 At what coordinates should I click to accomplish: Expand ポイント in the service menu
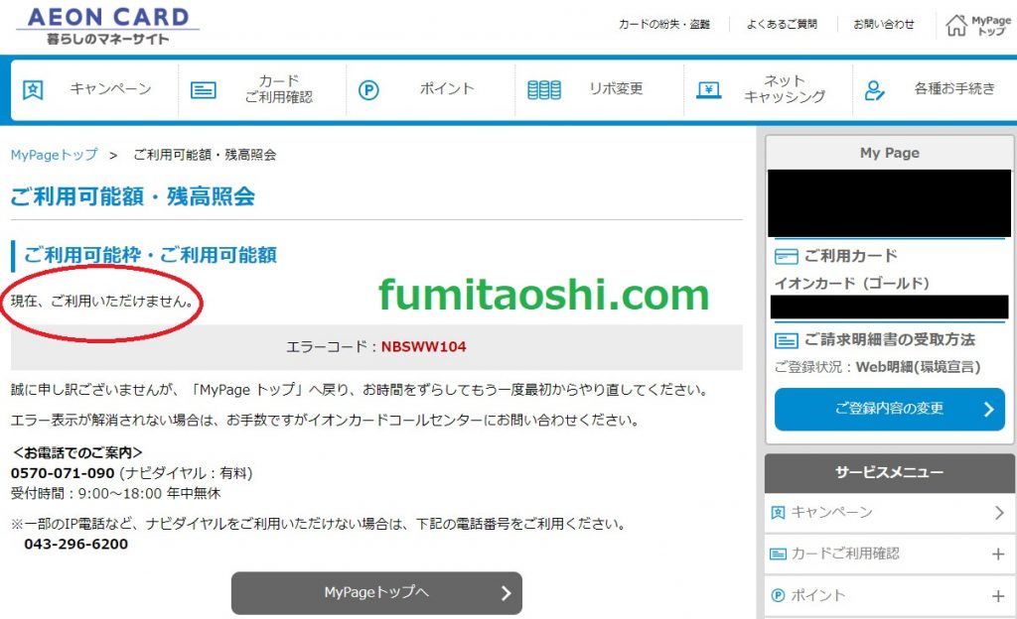pyautogui.click(x=999, y=593)
